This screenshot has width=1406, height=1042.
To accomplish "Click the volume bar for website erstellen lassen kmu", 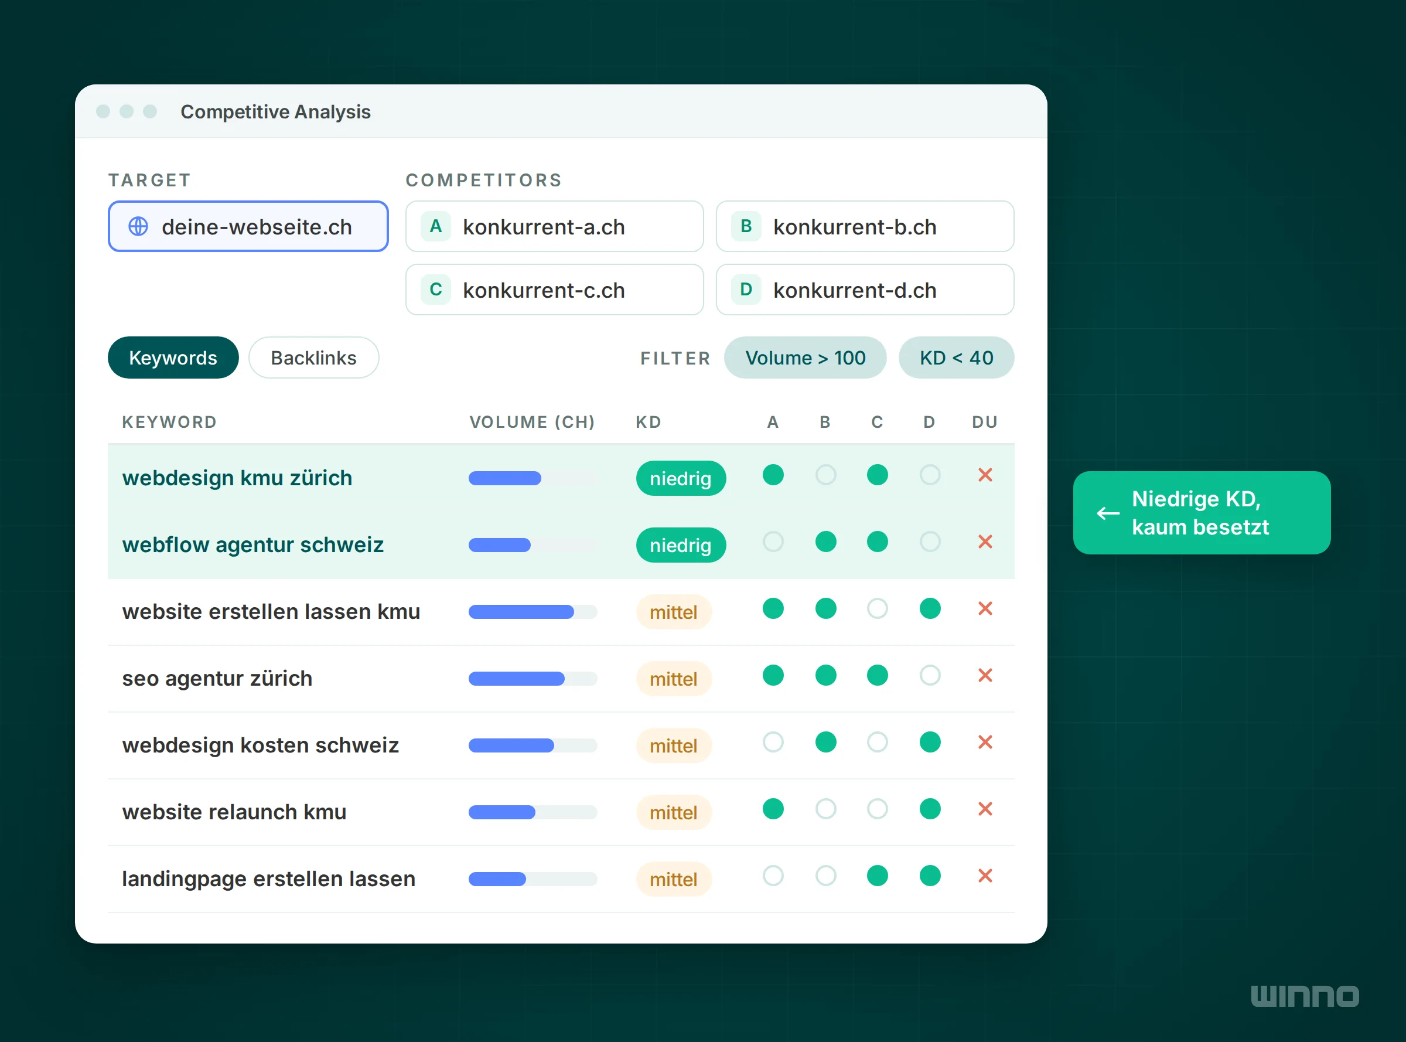I will 533,612.
